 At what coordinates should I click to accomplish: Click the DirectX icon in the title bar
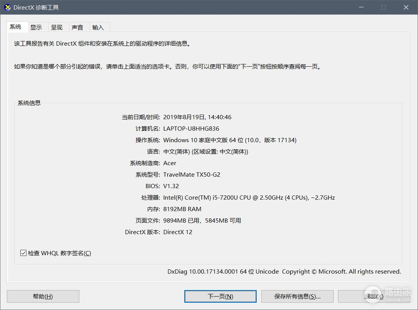point(7,8)
